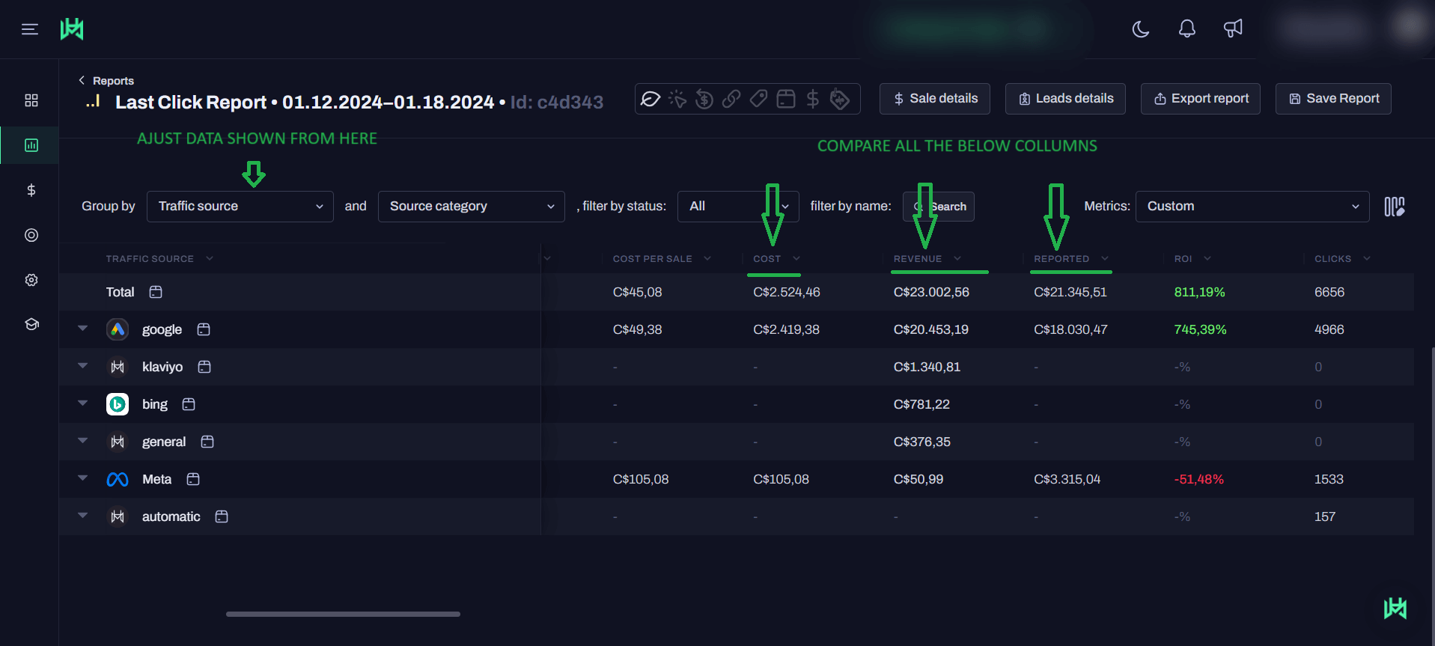Open the Source category dropdown
The height and width of the screenshot is (646, 1435).
pos(471,207)
